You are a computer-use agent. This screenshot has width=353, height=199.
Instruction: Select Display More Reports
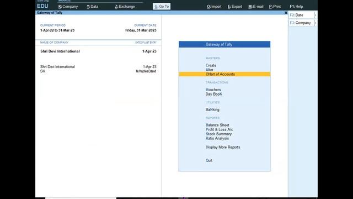click(223, 147)
